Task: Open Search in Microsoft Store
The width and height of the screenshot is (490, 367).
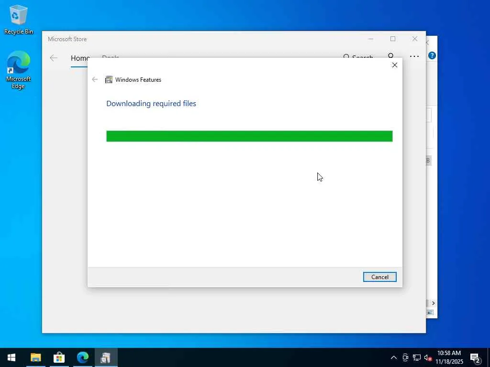Action: [358, 57]
